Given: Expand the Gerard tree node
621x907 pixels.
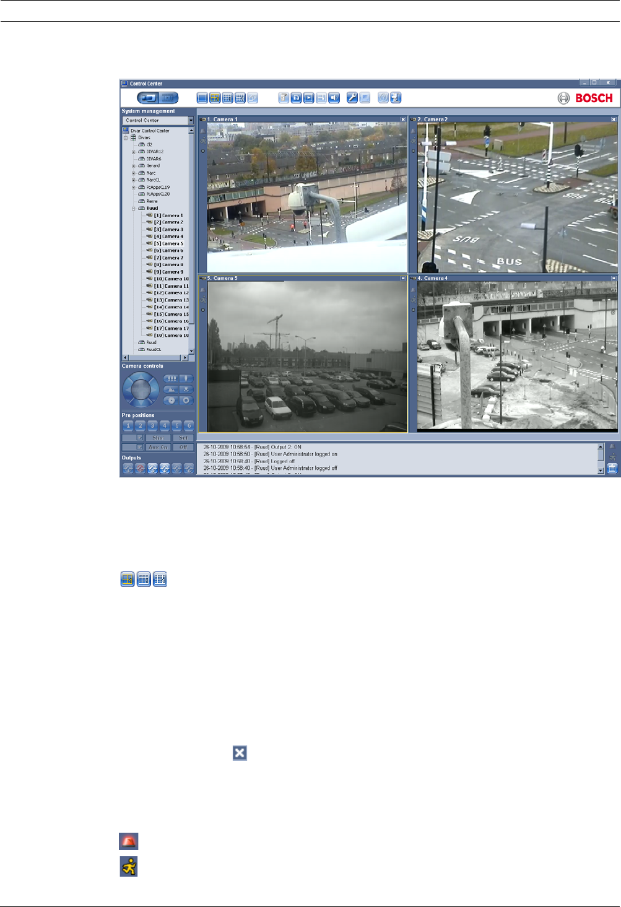Looking at the screenshot, I should [133, 166].
